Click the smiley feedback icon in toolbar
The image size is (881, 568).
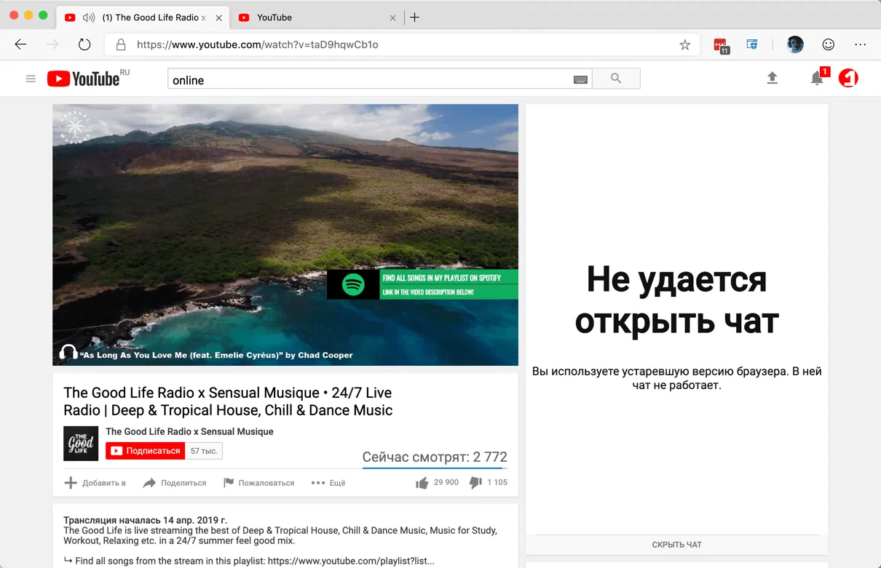coord(829,44)
